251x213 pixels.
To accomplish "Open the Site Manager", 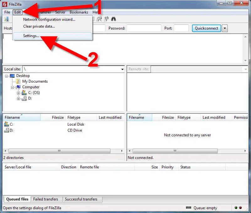I will click(6, 19).
